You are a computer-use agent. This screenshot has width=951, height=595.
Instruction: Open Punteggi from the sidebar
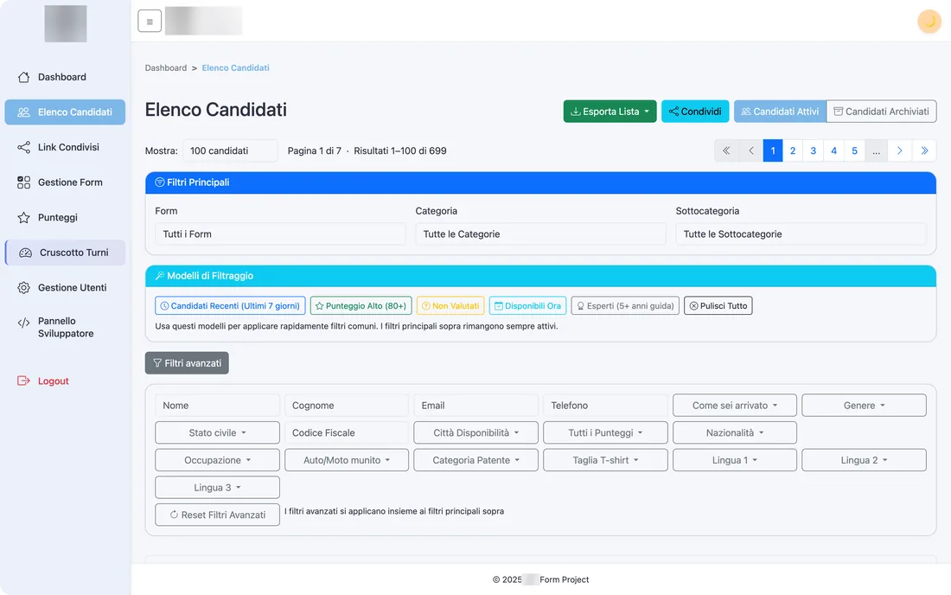pos(65,218)
